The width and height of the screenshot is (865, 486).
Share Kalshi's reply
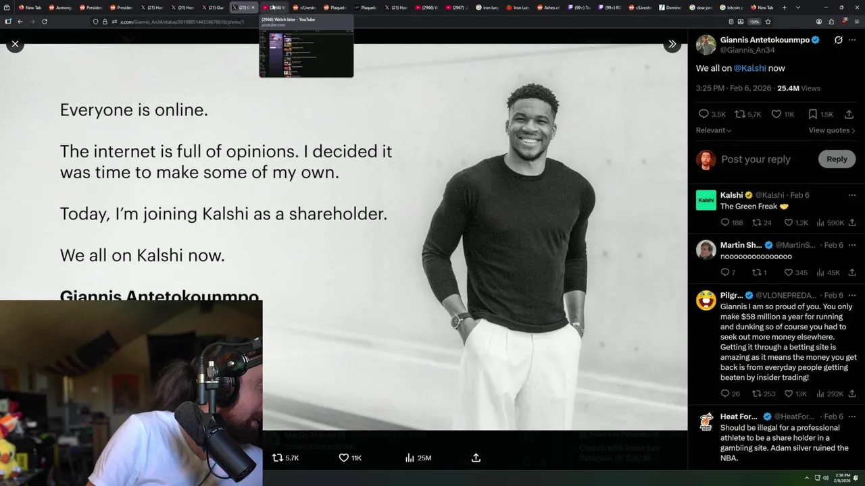852,223
